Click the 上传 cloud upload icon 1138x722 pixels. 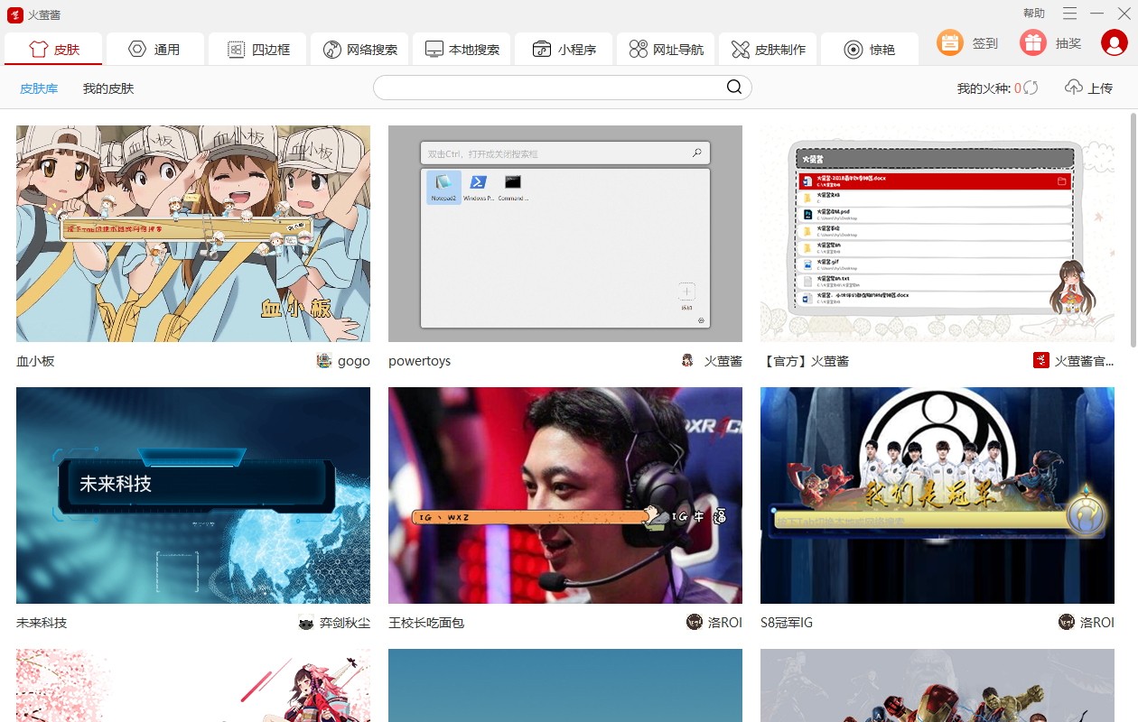coord(1074,88)
